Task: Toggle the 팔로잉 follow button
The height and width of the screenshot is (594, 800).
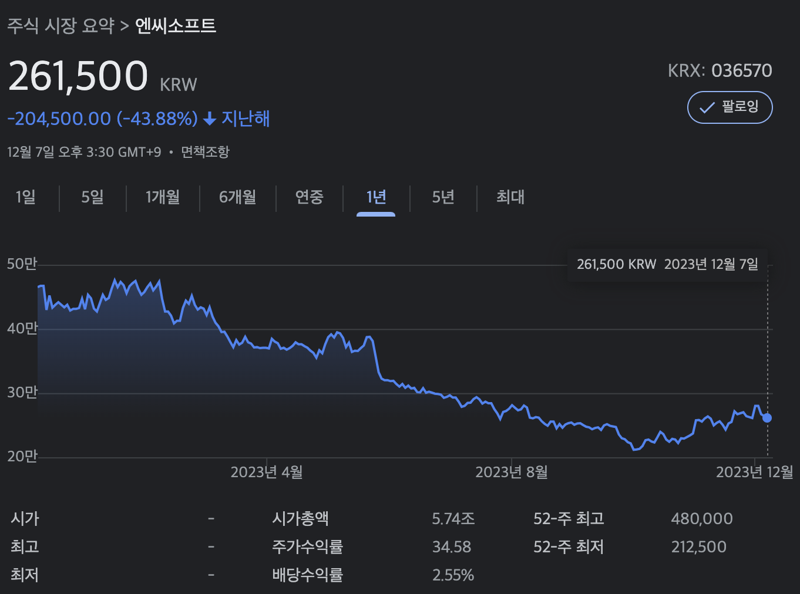Action: tap(730, 107)
